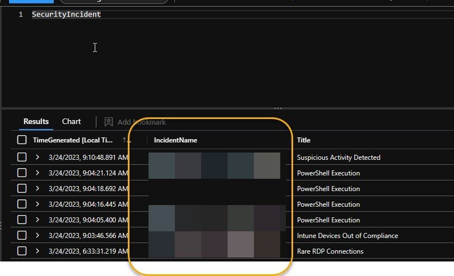Check the 9:03:46.566 AM row checkbox
The width and height of the screenshot is (454, 276).
pos(22,235)
